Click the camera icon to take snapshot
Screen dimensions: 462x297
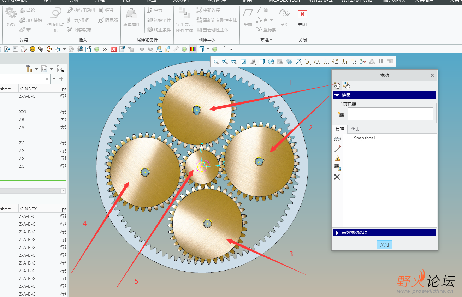point(341,114)
